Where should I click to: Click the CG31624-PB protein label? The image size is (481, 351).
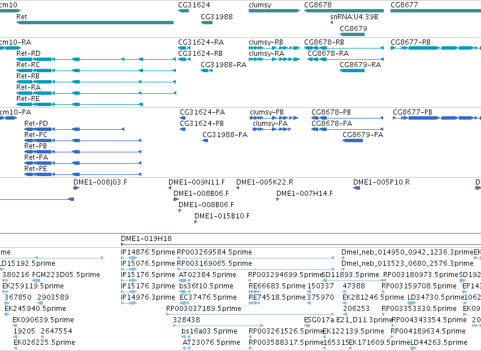pos(202,124)
